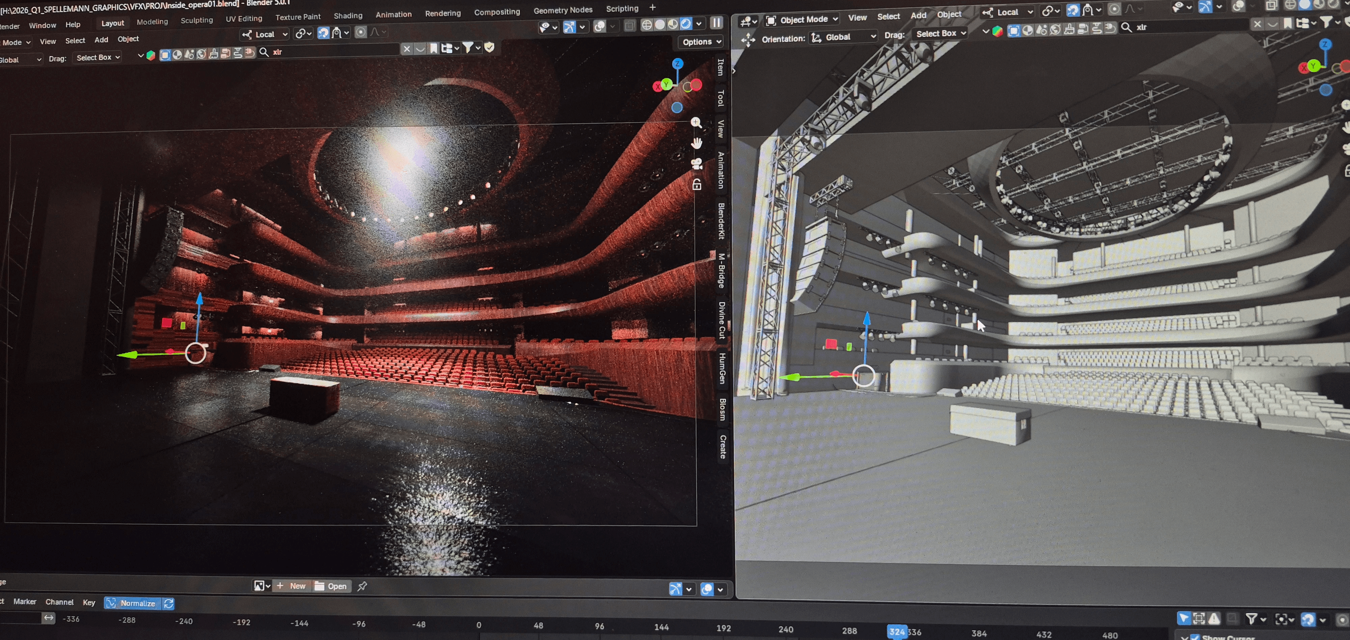1350x640 pixels.
Task: Click the Open image button
Action: pos(331,586)
